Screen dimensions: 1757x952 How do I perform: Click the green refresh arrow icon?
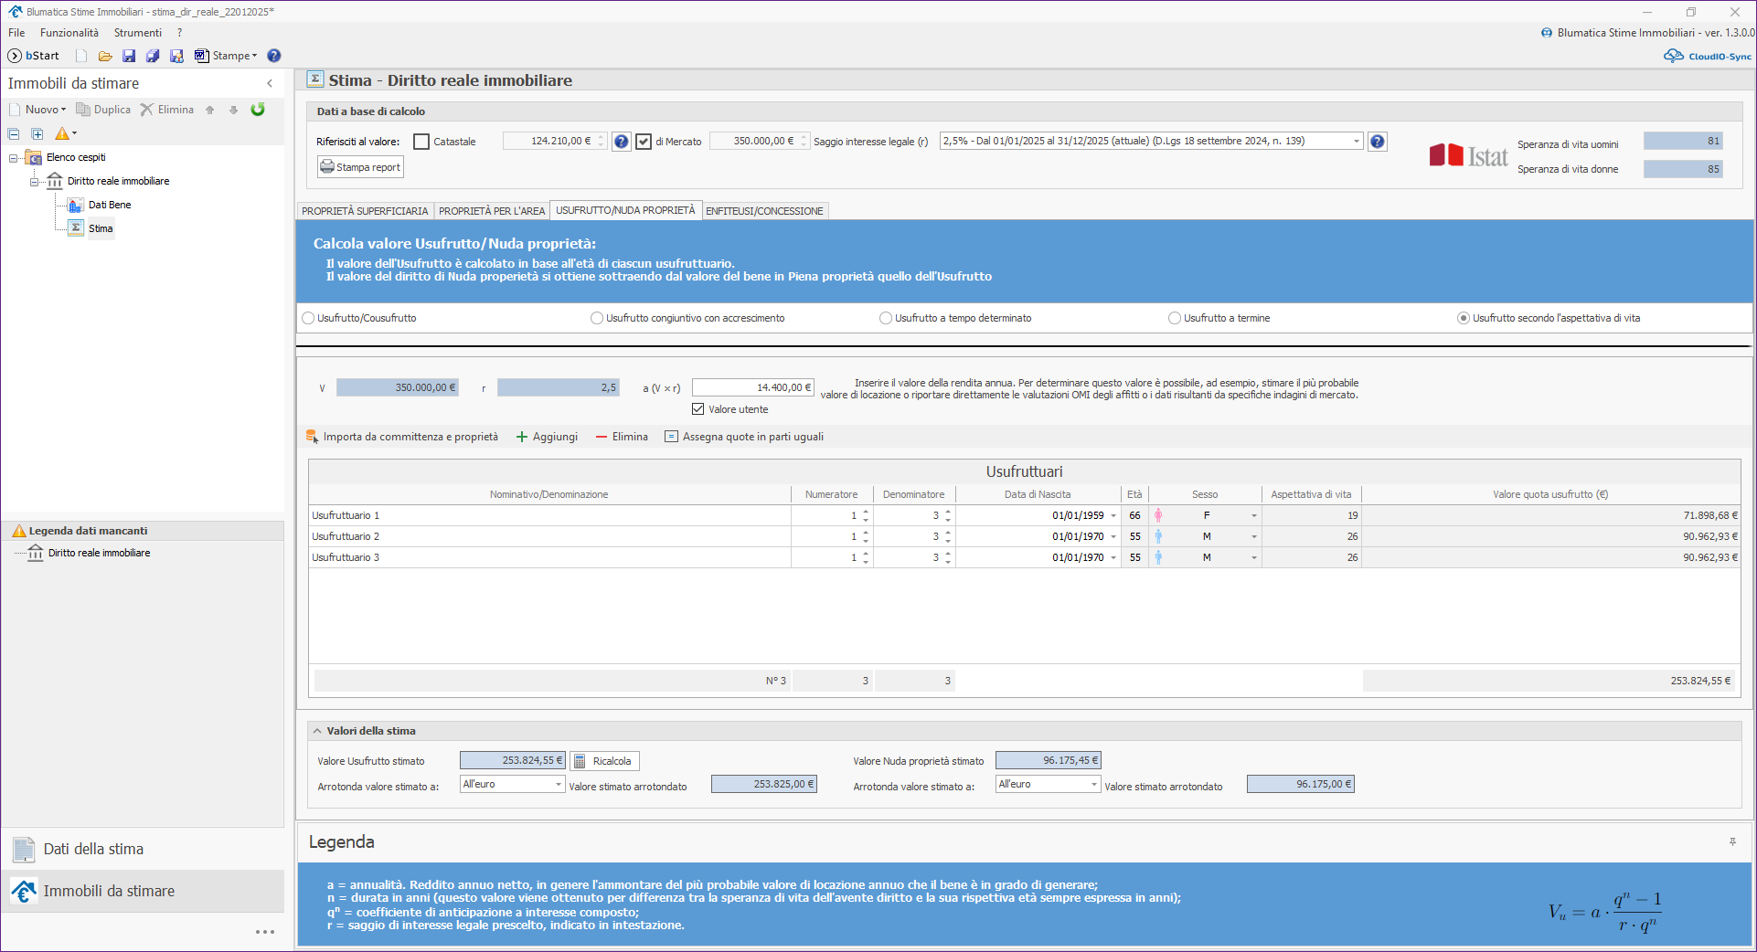click(258, 110)
